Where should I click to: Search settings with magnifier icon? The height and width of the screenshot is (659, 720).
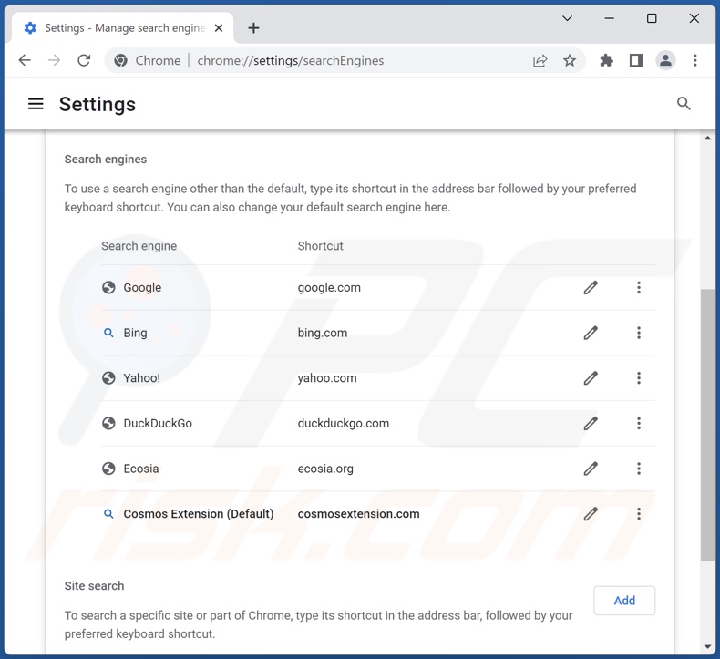click(684, 104)
